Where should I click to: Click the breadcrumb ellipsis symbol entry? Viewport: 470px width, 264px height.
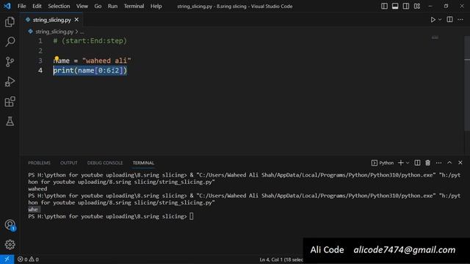(x=82, y=32)
